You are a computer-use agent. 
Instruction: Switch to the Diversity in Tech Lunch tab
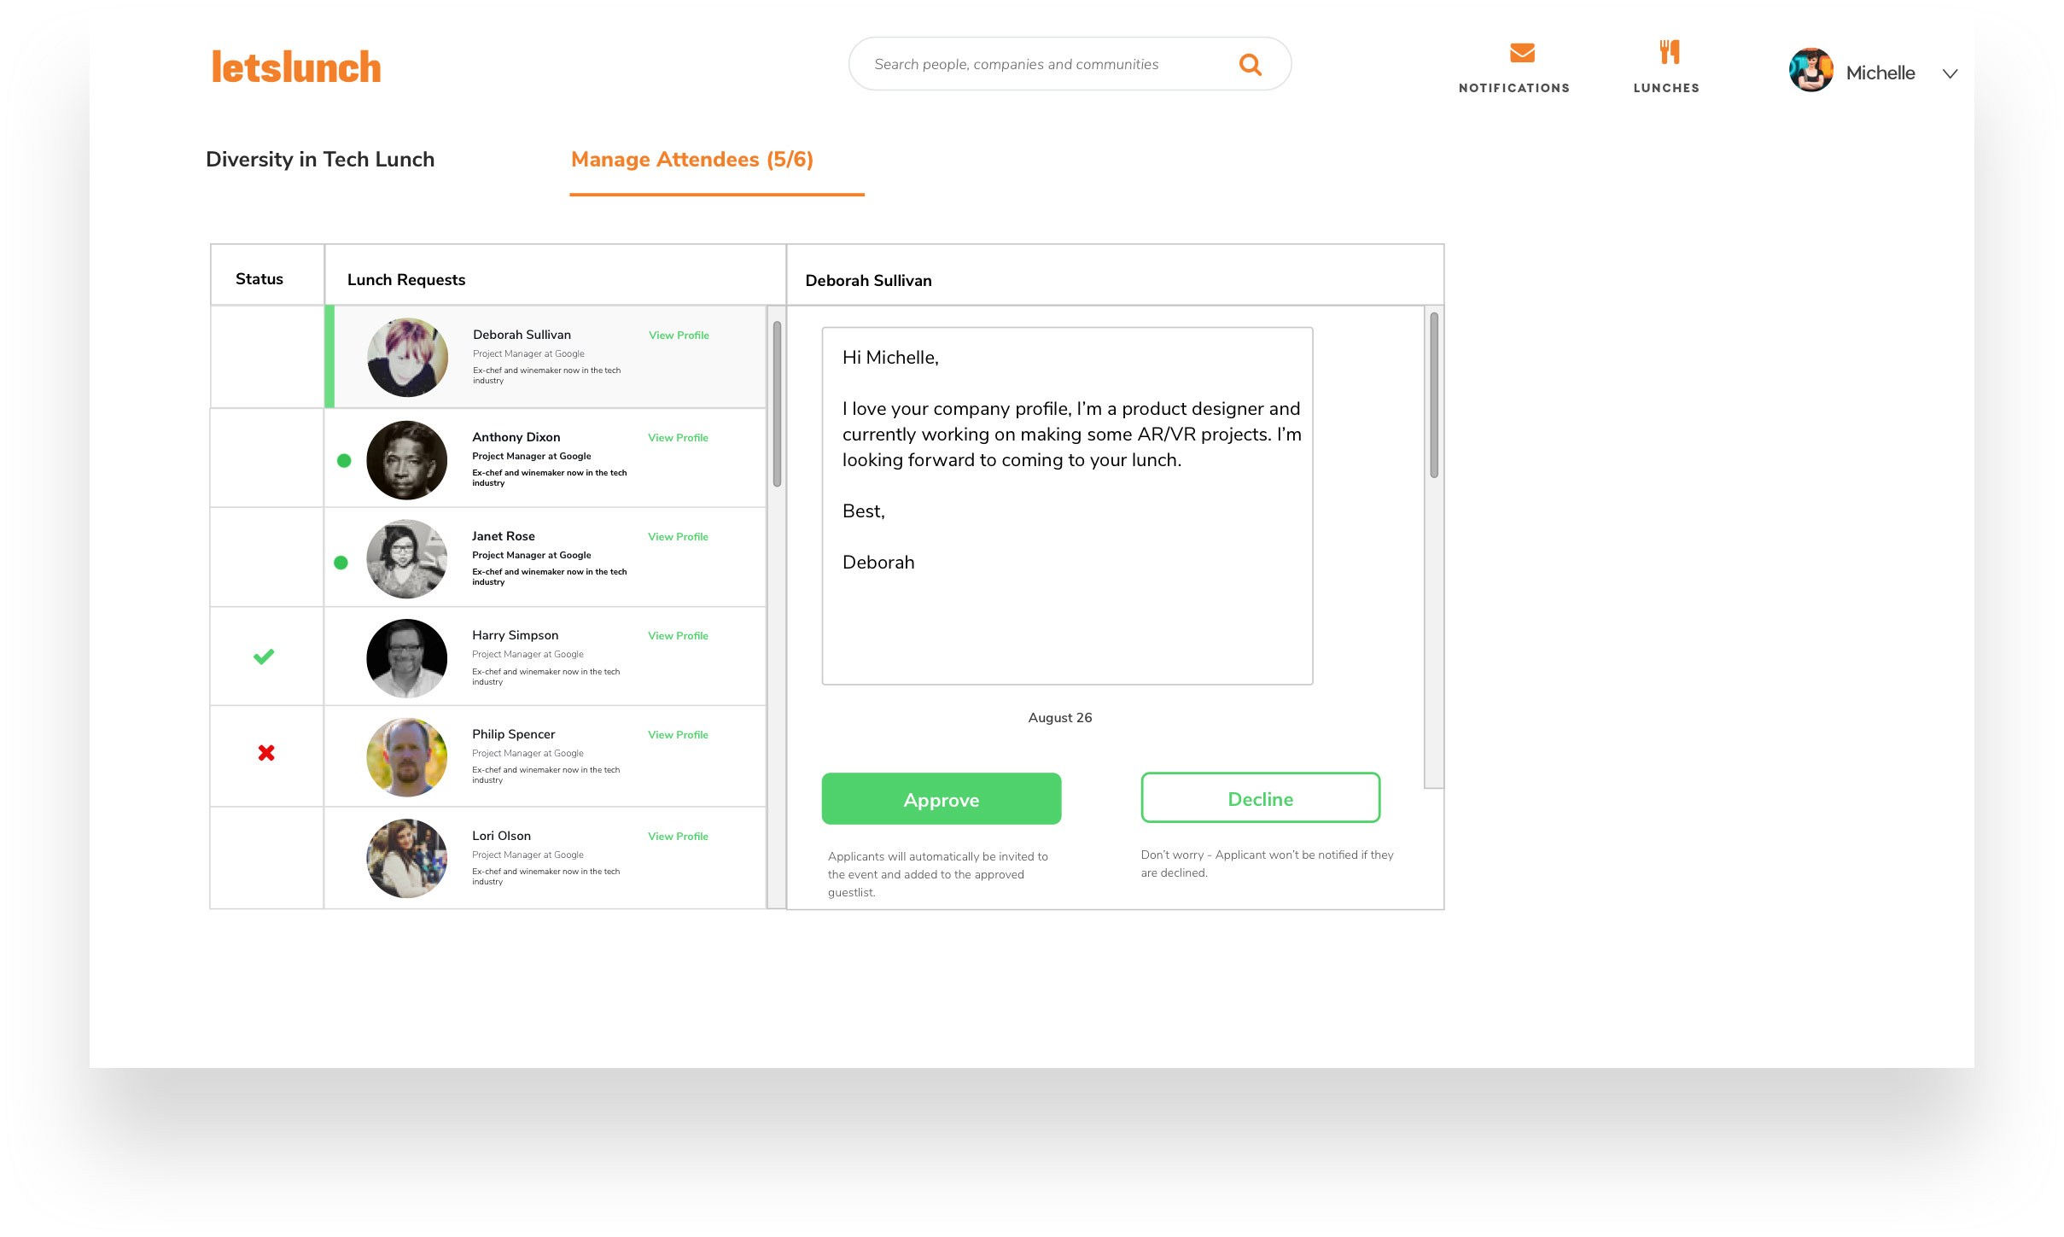click(320, 160)
